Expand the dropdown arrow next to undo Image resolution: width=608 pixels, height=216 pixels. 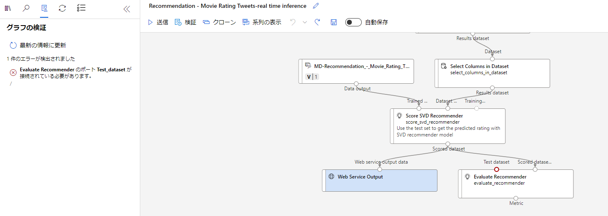coord(305,22)
